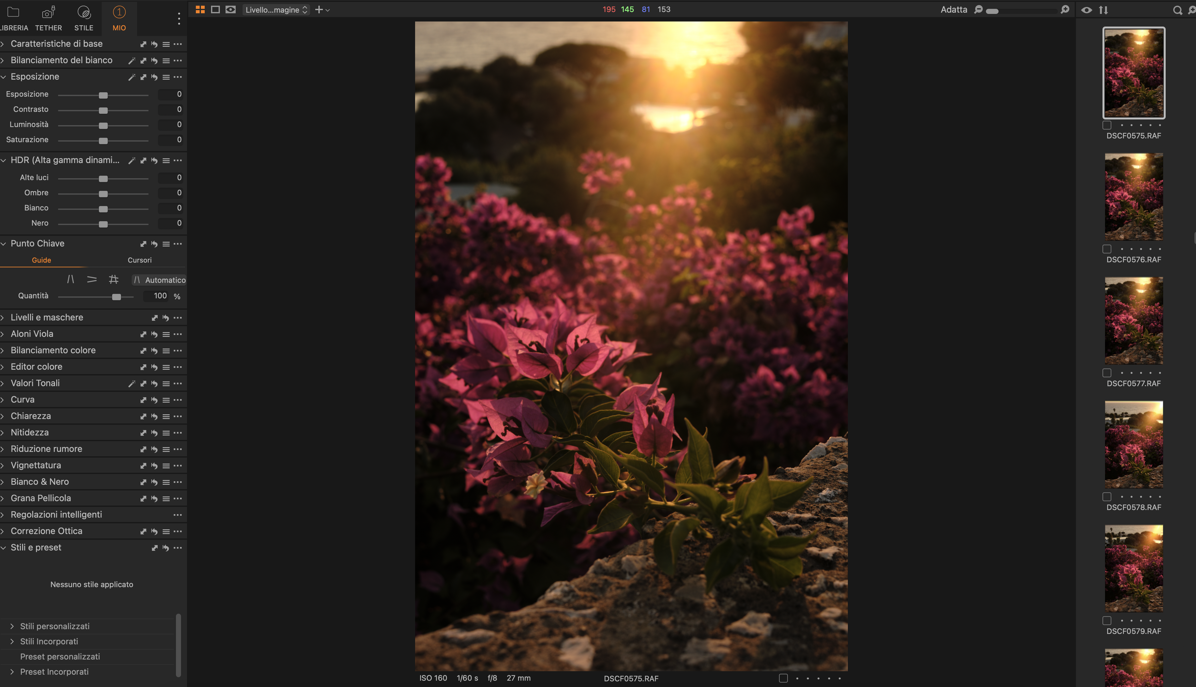Open the Livello immagine layer dropdown
Viewport: 1196px width, 687px height.
click(x=276, y=9)
